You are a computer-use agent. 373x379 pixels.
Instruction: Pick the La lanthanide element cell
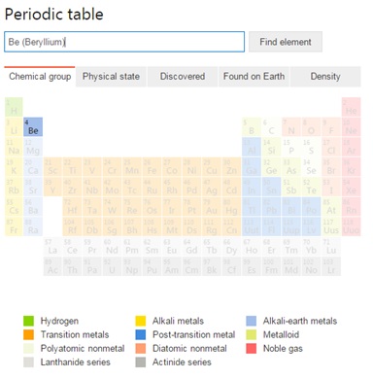(52, 247)
